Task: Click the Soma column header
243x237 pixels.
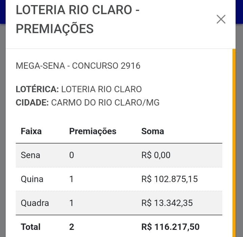Action: (153, 131)
